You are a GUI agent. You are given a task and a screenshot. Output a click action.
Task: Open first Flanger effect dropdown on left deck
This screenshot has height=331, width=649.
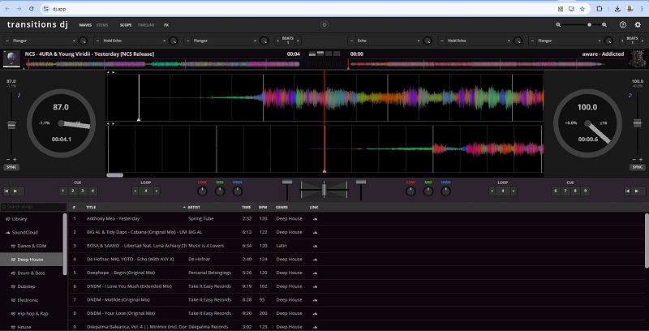pyautogui.click(x=44, y=41)
